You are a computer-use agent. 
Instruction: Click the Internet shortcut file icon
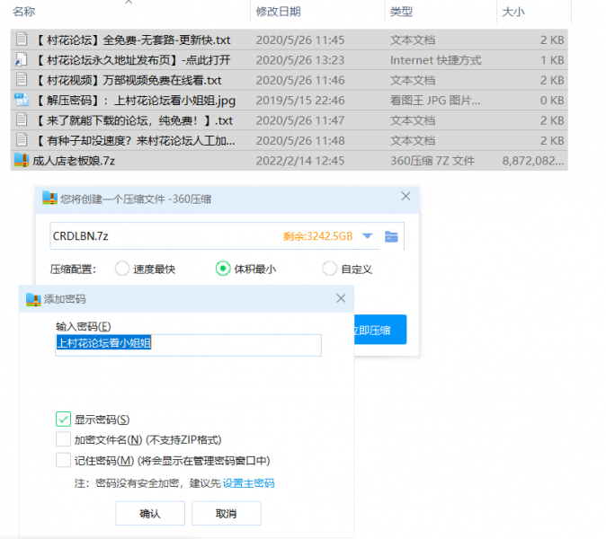coord(21,60)
